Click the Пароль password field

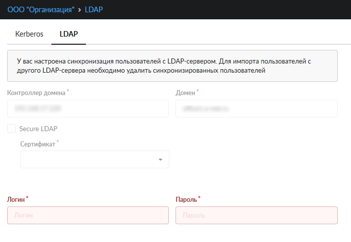[256, 216]
